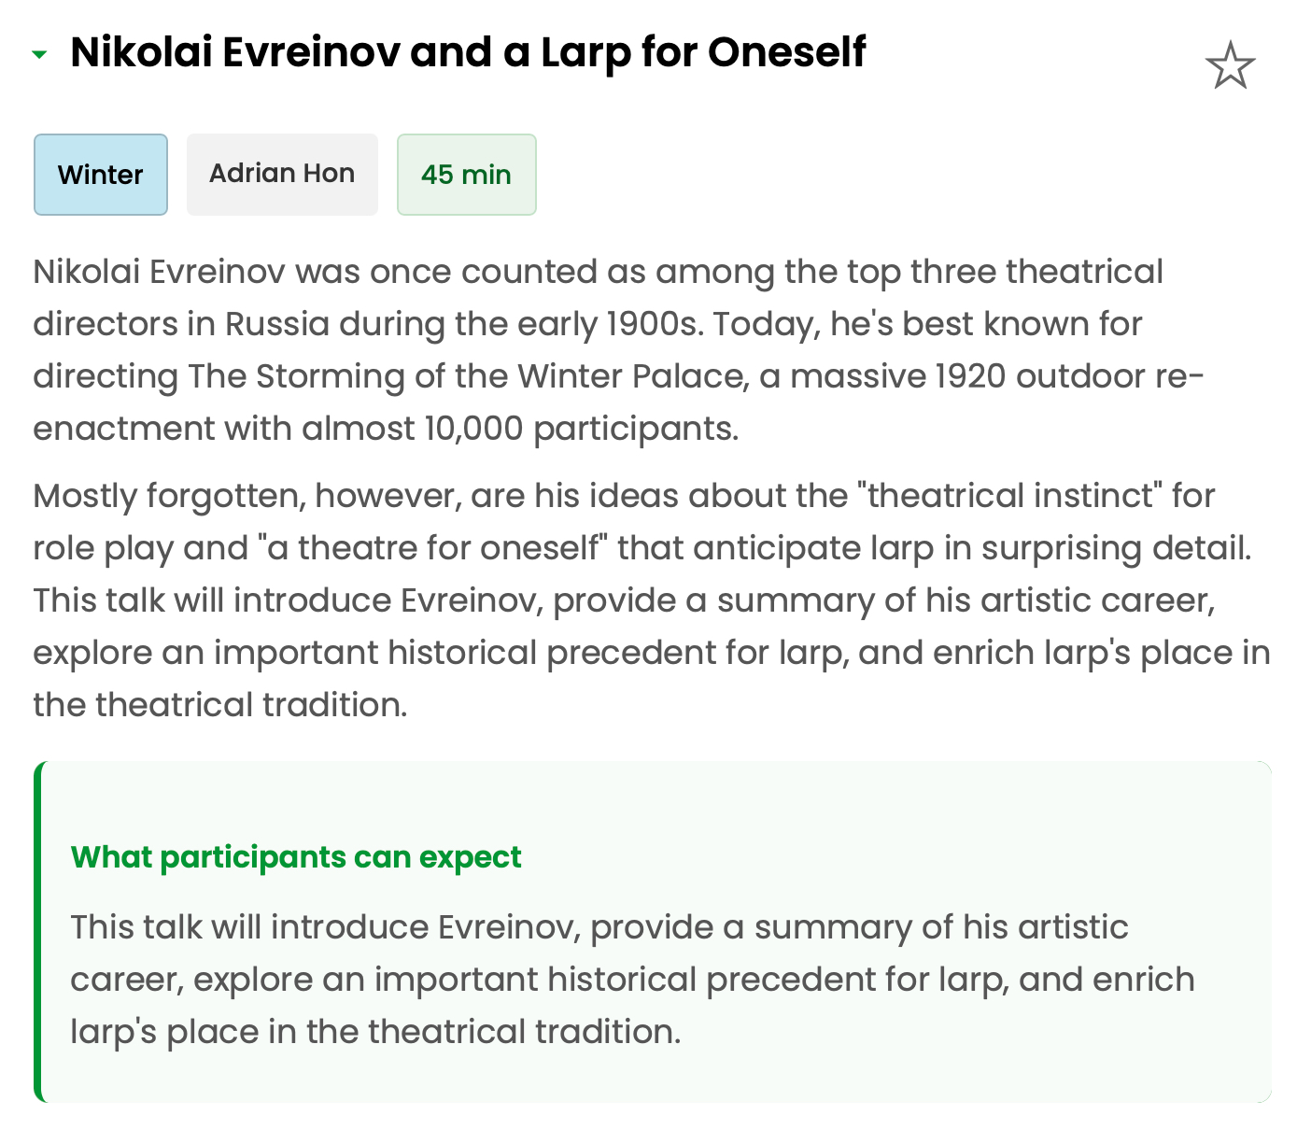Click the title Nikolai Evreinov and a Larp for Oneself

(x=468, y=52)
